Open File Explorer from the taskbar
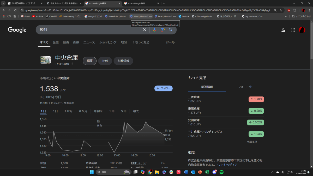 (157, 172)
